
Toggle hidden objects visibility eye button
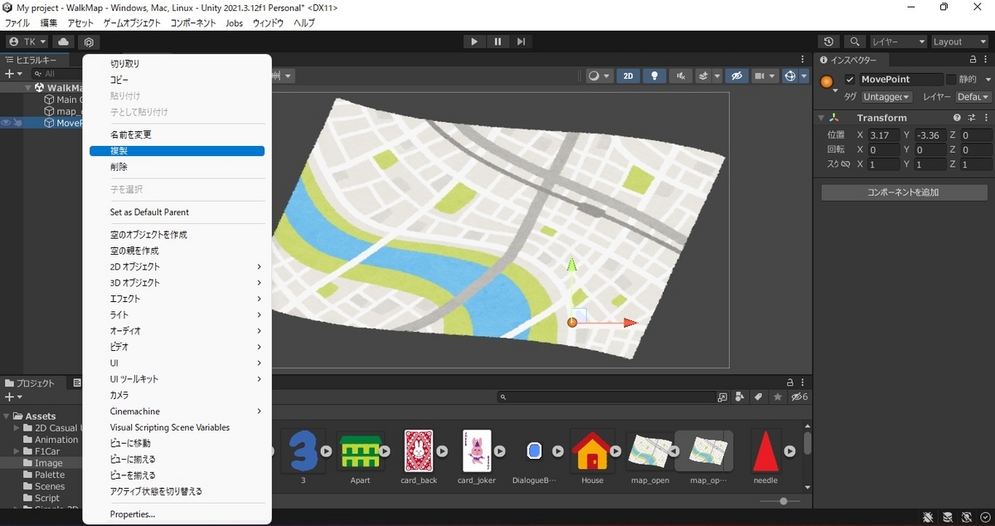pos(736,75)
